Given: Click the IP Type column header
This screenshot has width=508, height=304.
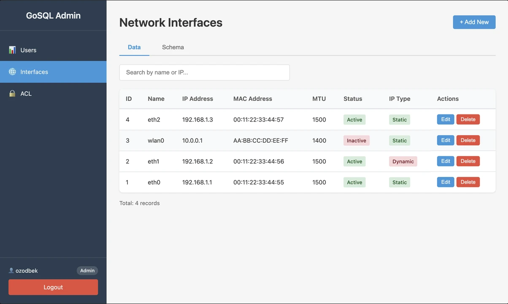Looking at the screenshot, I should click(x=400, y=99).
